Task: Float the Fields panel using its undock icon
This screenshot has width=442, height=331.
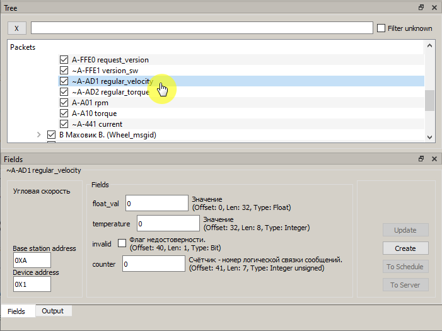Action: (421, 160)
